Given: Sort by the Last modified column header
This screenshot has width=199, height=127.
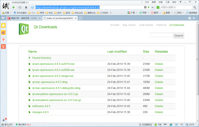Looking at the screenshot, I should (117, 52).
